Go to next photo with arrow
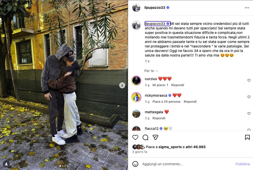This screenshot has height=170, width=253. tap(122, 85)
